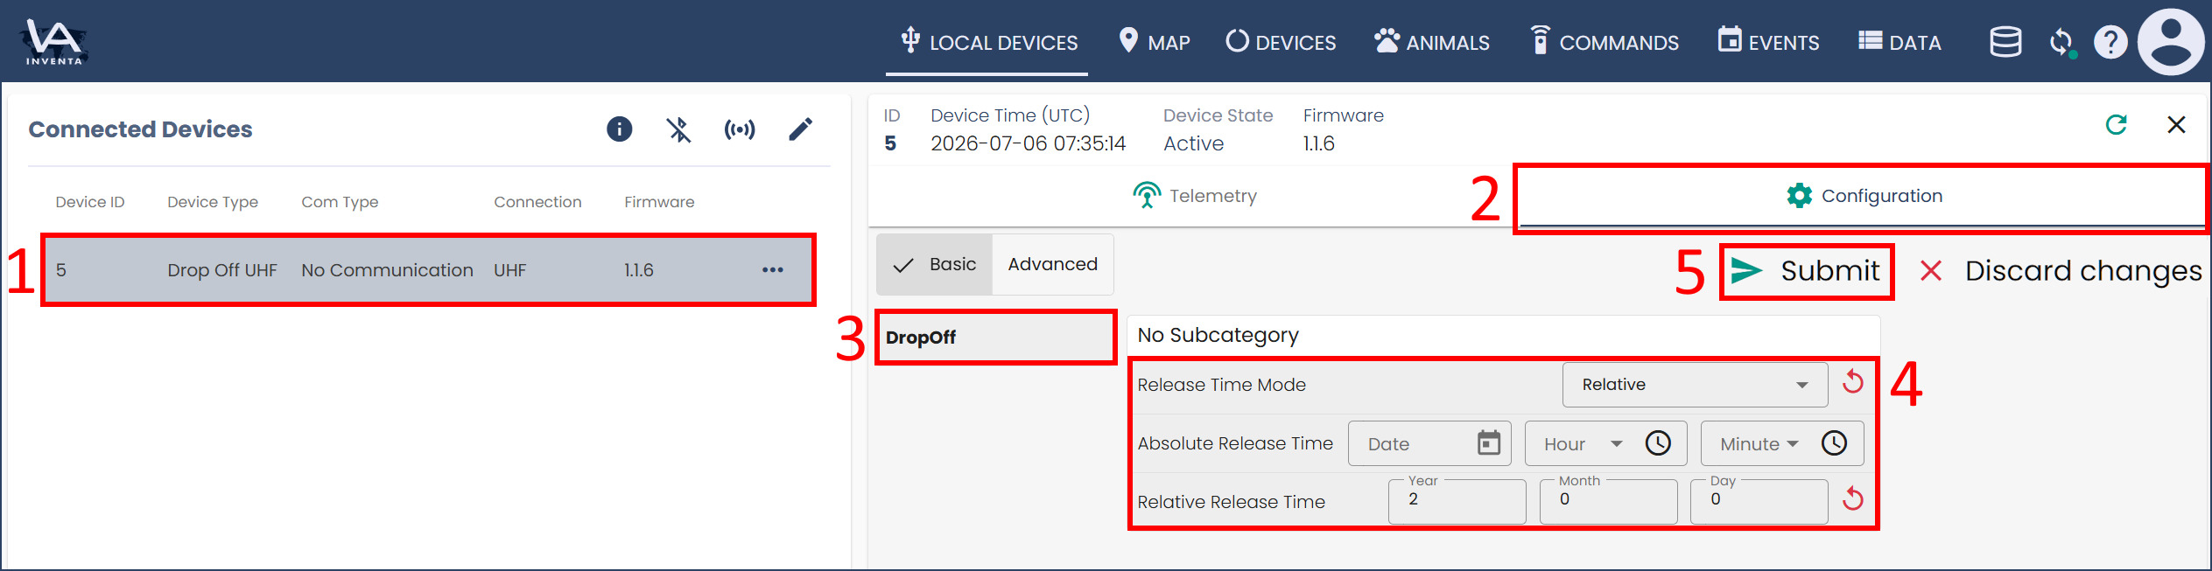The image size is (2212, 571).
Task: Open the database icon in top bar
Action: [2005, 42]
